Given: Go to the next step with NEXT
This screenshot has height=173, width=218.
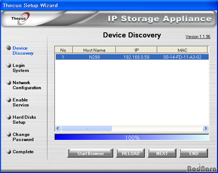Looking at the screenshot, I should 162,153.
